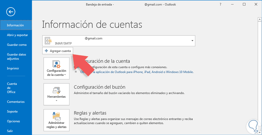Click the Información de cuentas heading

pyautogui.click(x=92, y=25)
